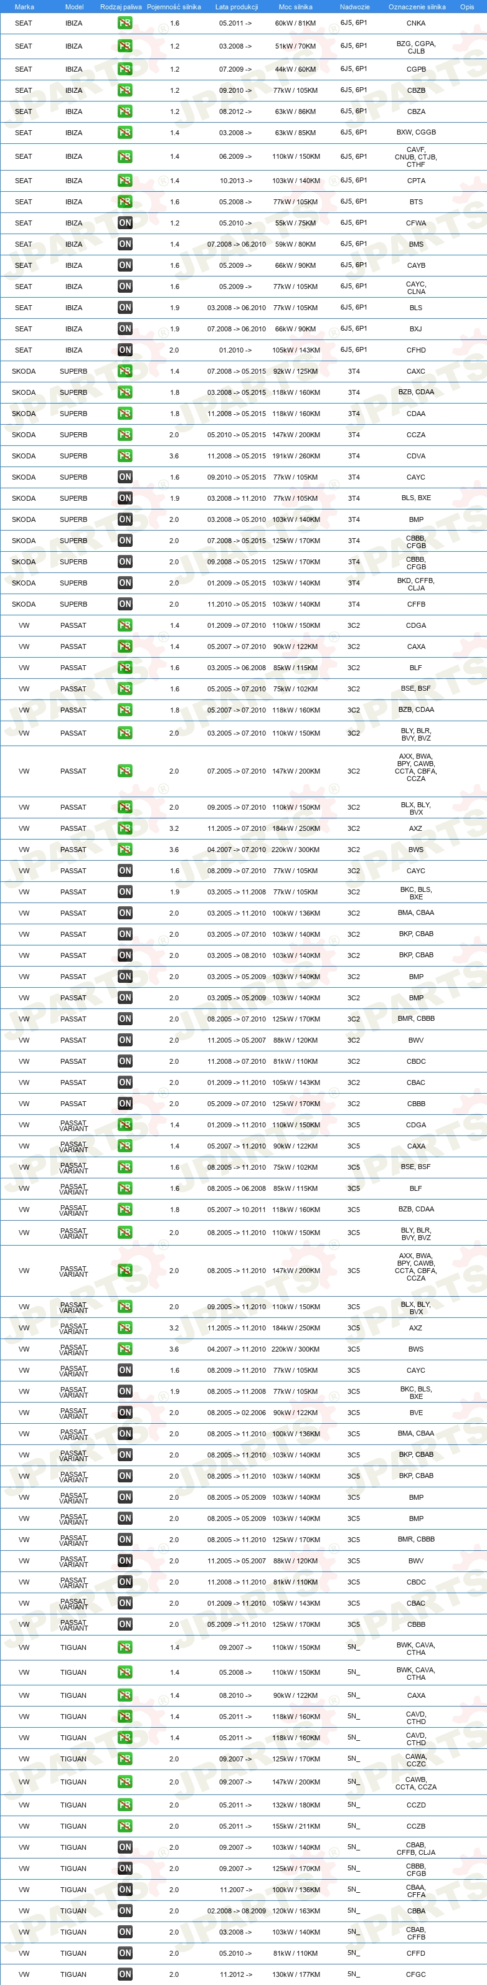Viewport: 487px width, 1985px height.
Task: Click petrol icon in Passat Variant 3.2 row
Action: (125, 1328)
